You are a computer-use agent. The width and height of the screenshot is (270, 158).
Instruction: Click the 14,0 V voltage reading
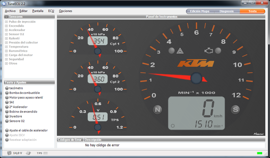(18, 153)
